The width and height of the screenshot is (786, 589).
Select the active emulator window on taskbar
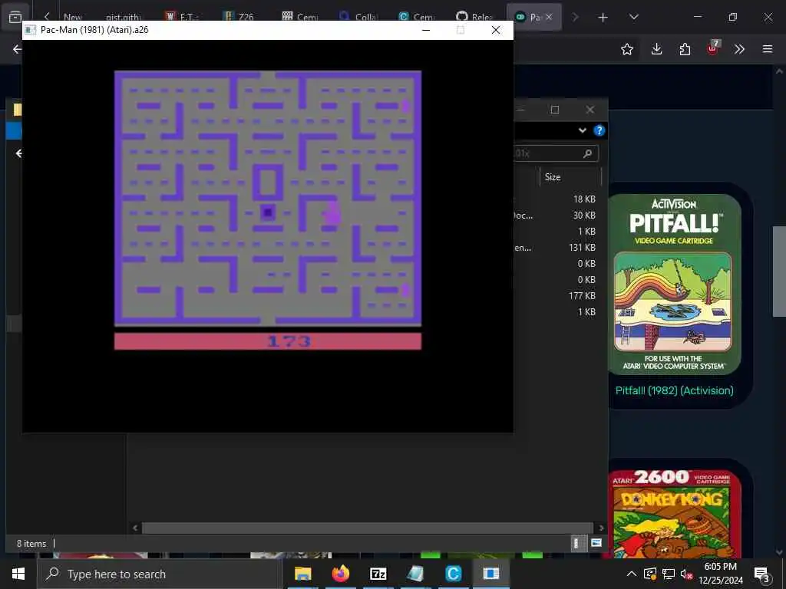click(x=490, y=574)
